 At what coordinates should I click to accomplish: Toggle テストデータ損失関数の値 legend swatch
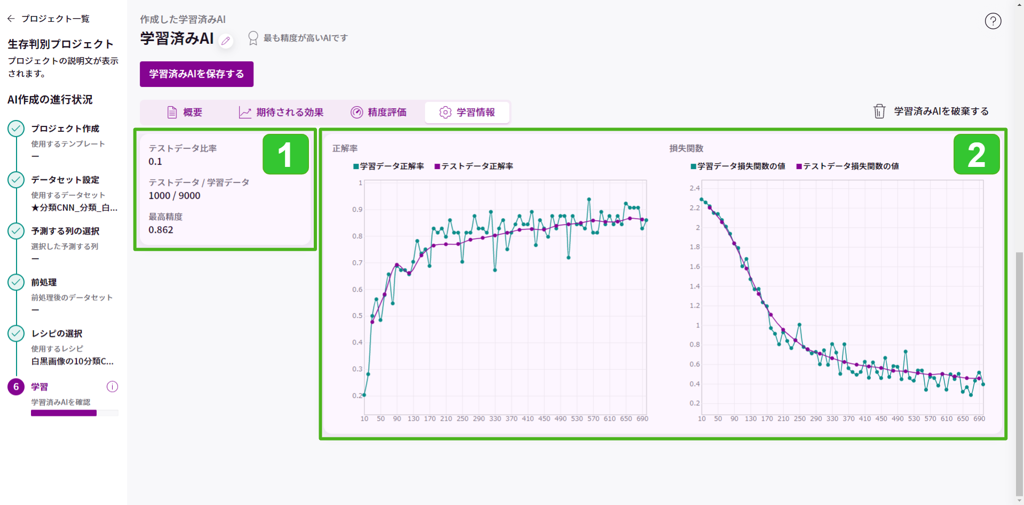tap(799, 166)
